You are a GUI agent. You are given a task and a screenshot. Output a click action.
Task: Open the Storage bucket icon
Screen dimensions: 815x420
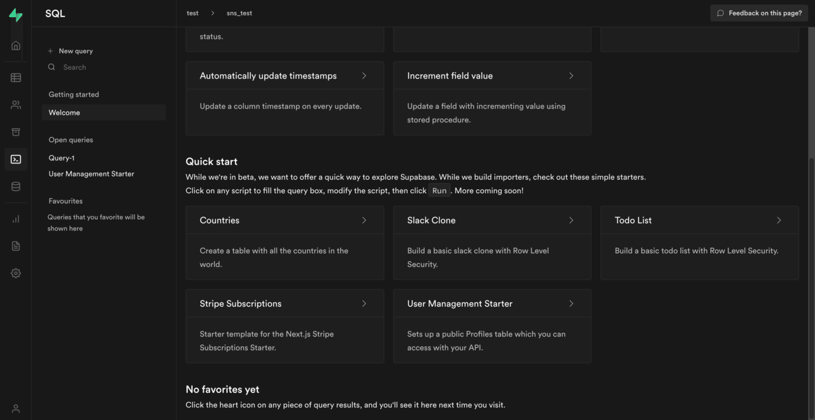point(16,132)
